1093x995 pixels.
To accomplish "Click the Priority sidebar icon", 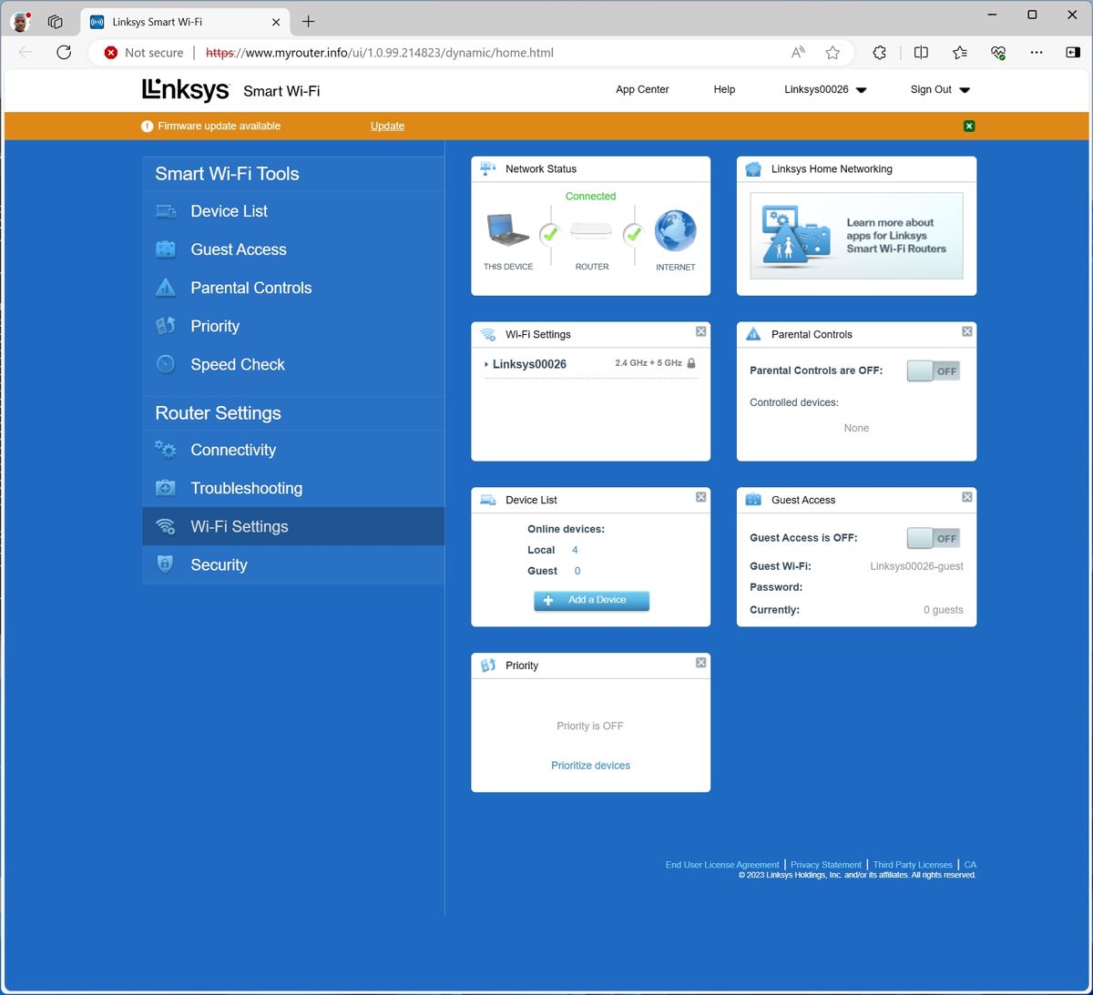I will point(166,326).
